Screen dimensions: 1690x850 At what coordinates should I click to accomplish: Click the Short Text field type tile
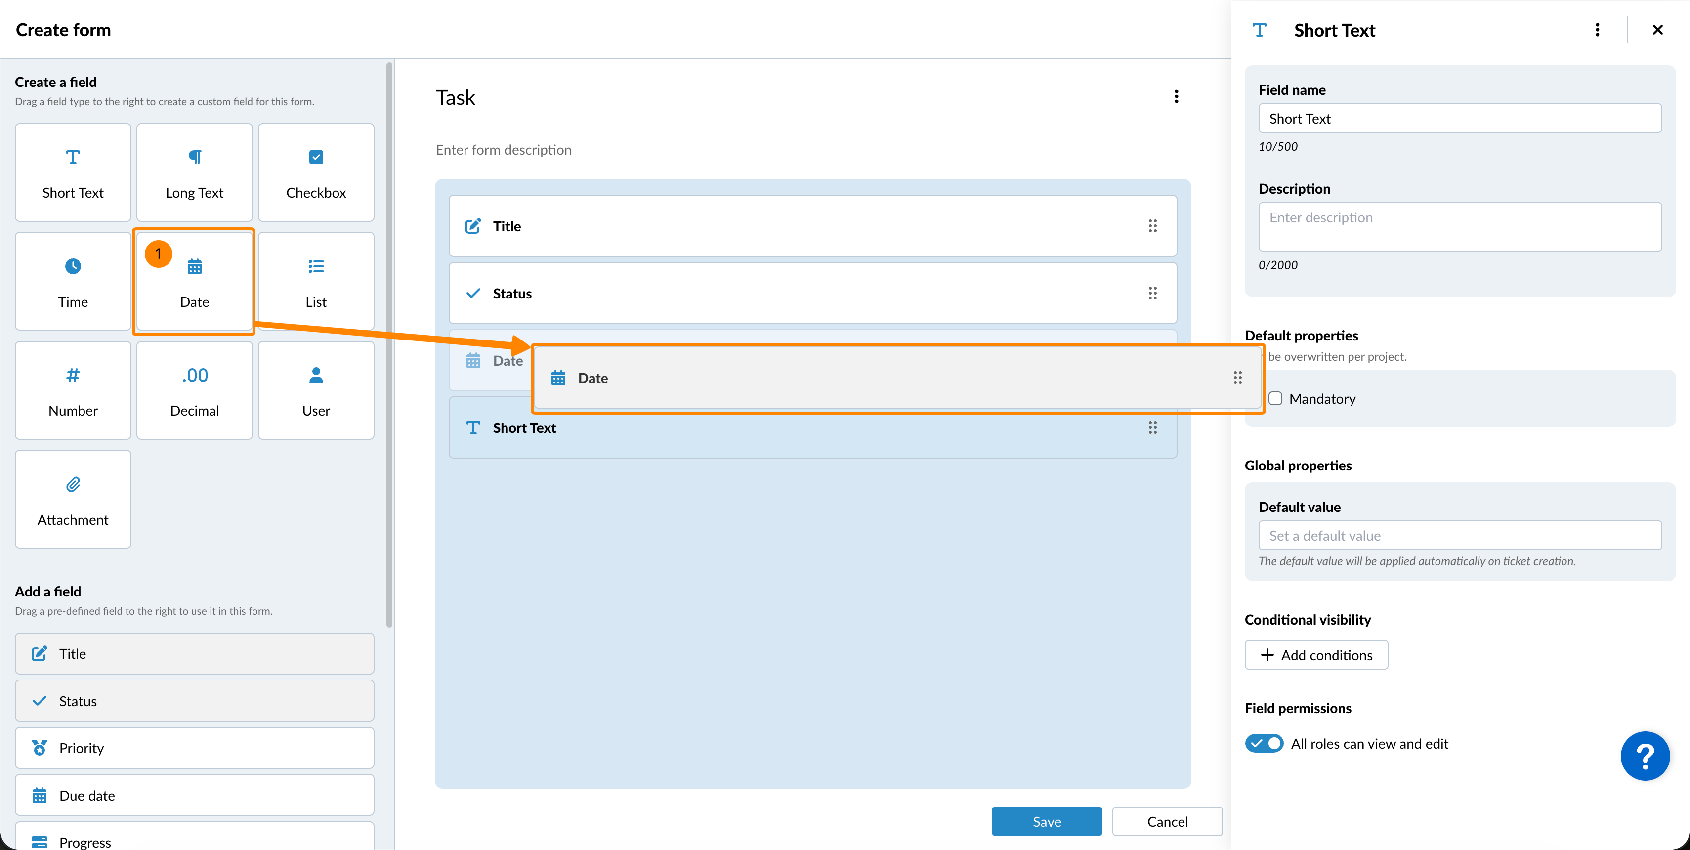click(73, 172)
